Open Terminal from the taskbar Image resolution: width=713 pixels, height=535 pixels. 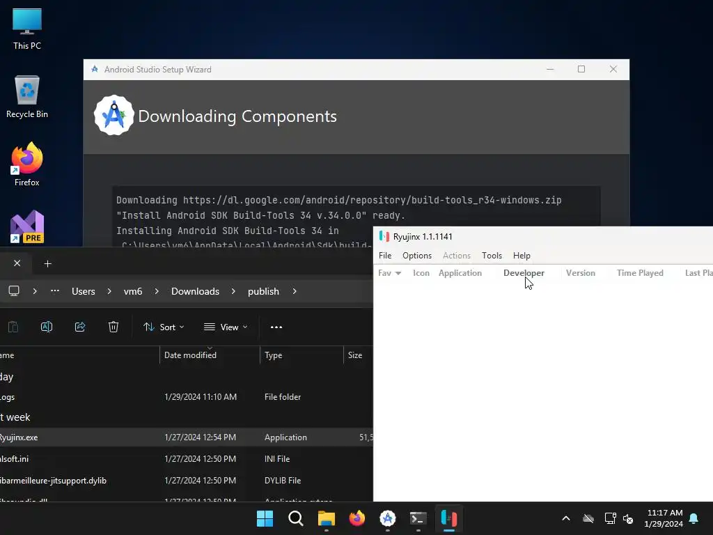(x=418, y=518)
